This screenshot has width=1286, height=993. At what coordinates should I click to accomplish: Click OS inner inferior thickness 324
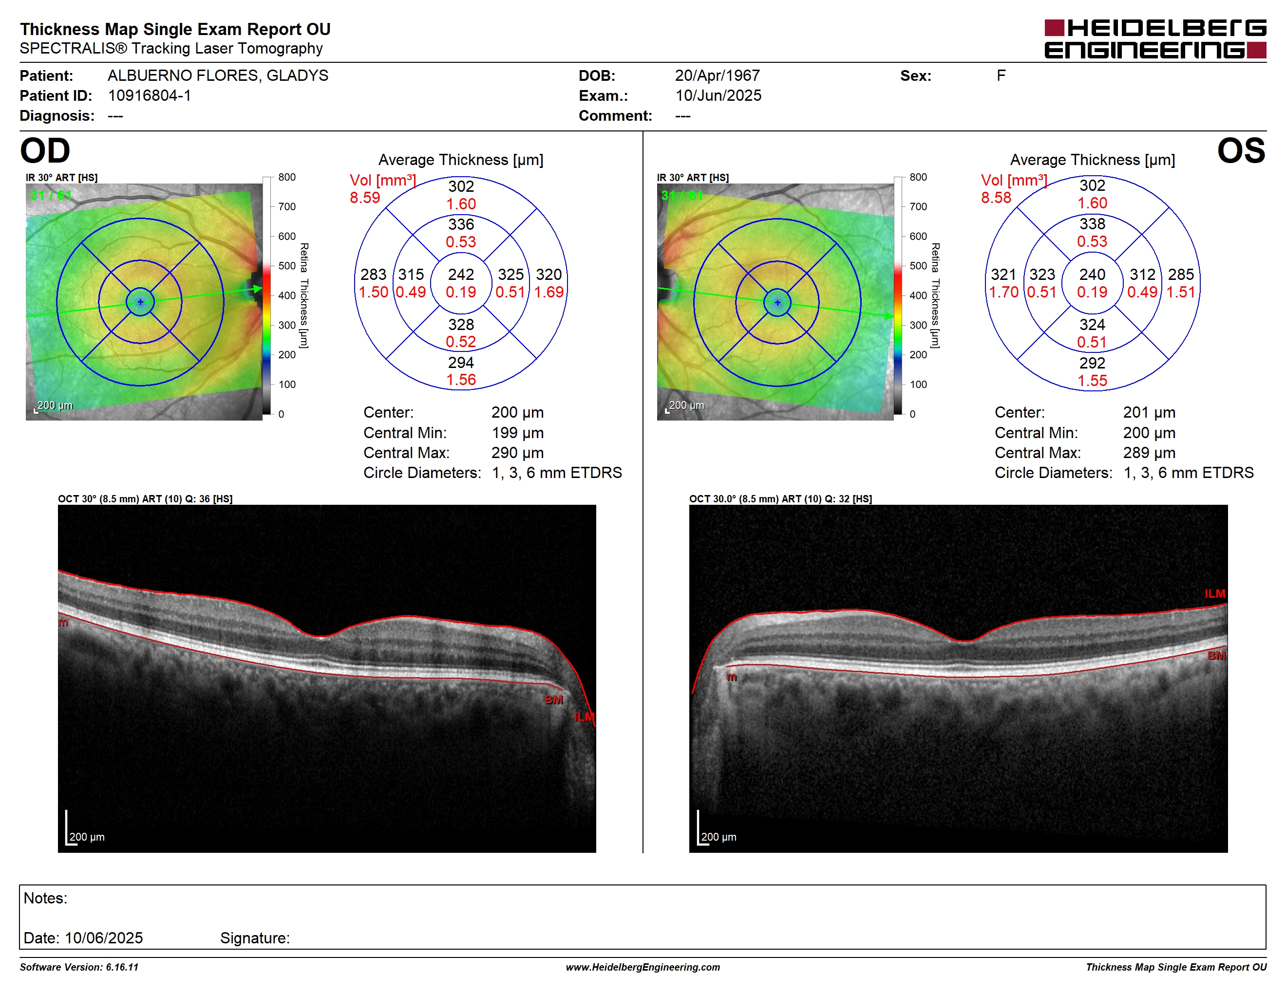(x=1092, y=325)
